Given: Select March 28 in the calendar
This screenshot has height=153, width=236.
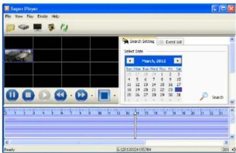Looking at the screenshot, I should click(x=154, y=95).
